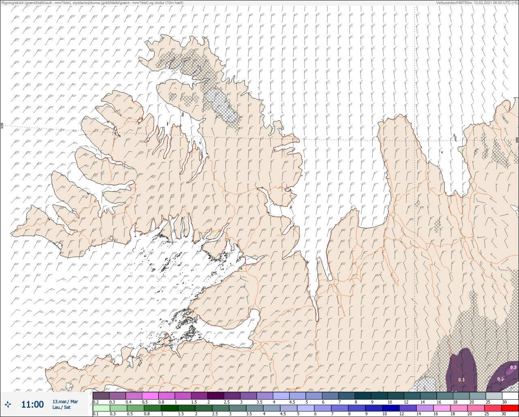519x417 pixels.
Task: Select bright red lower swatch above label 30
Action: (x=510, y=408)
